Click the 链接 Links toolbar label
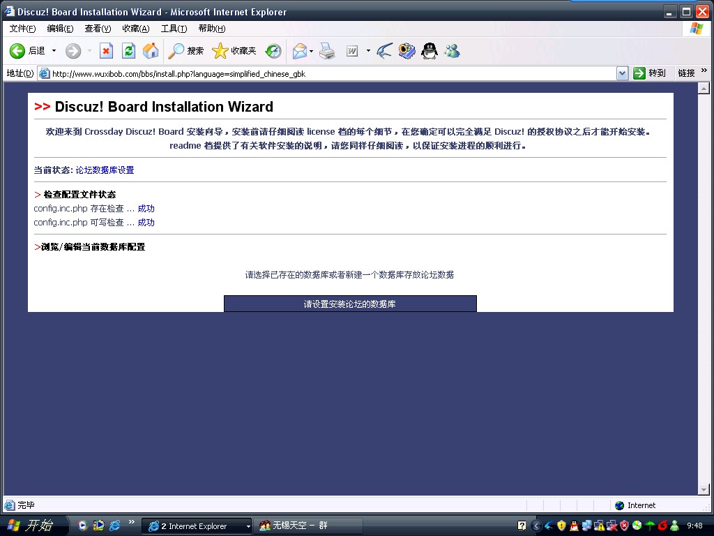The image size is (714, 536). point(686,73)
